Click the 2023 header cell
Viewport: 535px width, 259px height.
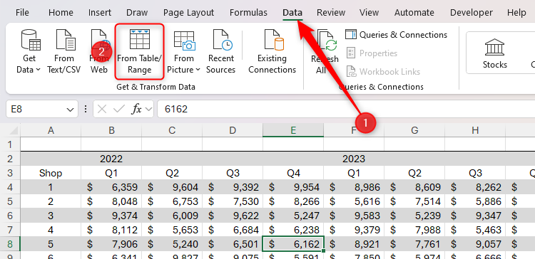pos(354,159)
